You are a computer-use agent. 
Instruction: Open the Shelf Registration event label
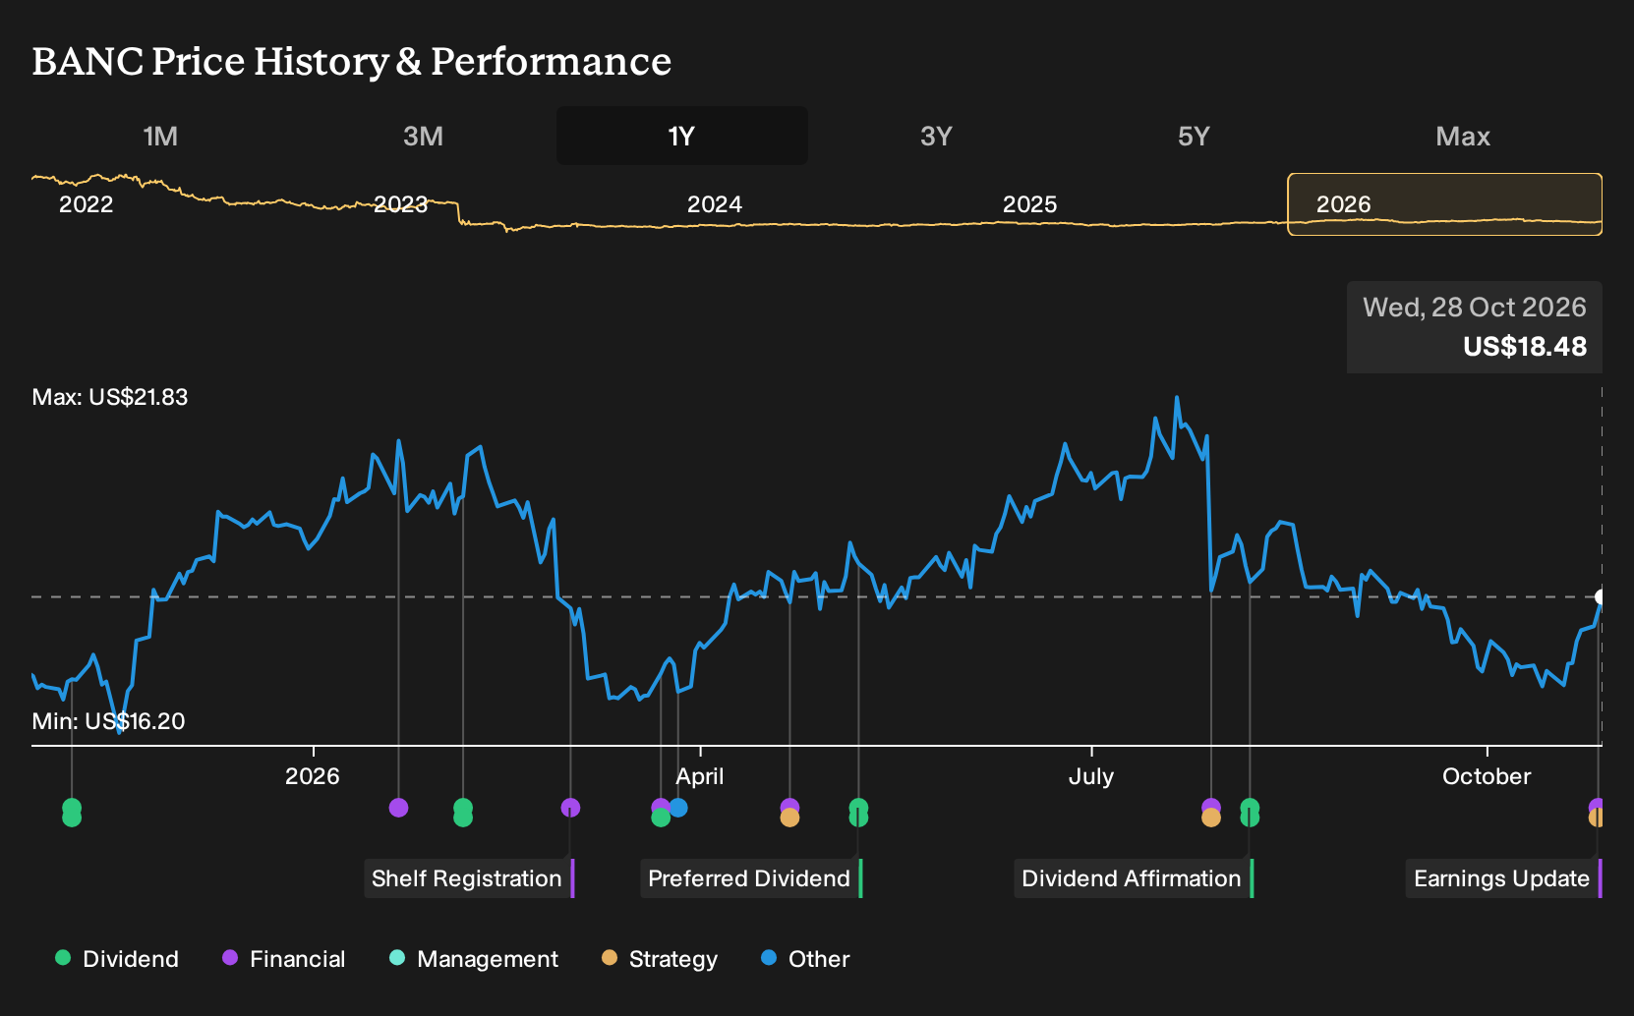(x=469, y=878)
